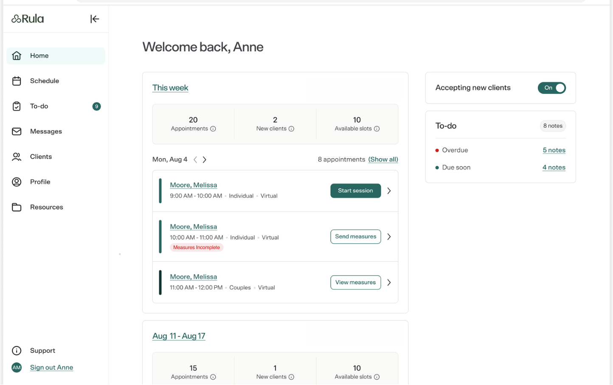Click the To-do card heading
The image size is (613, 385).
click(446, 126)
